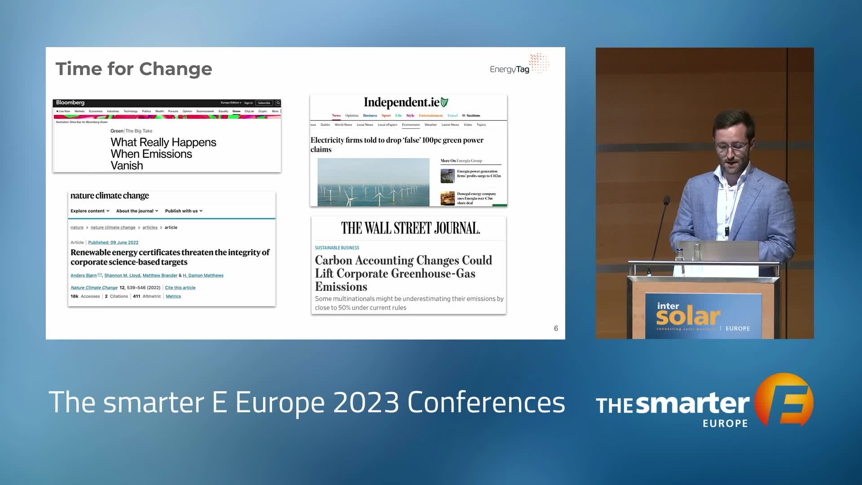Click the Metrics link
The image size is (862, 485).
[x=173, y=296]
